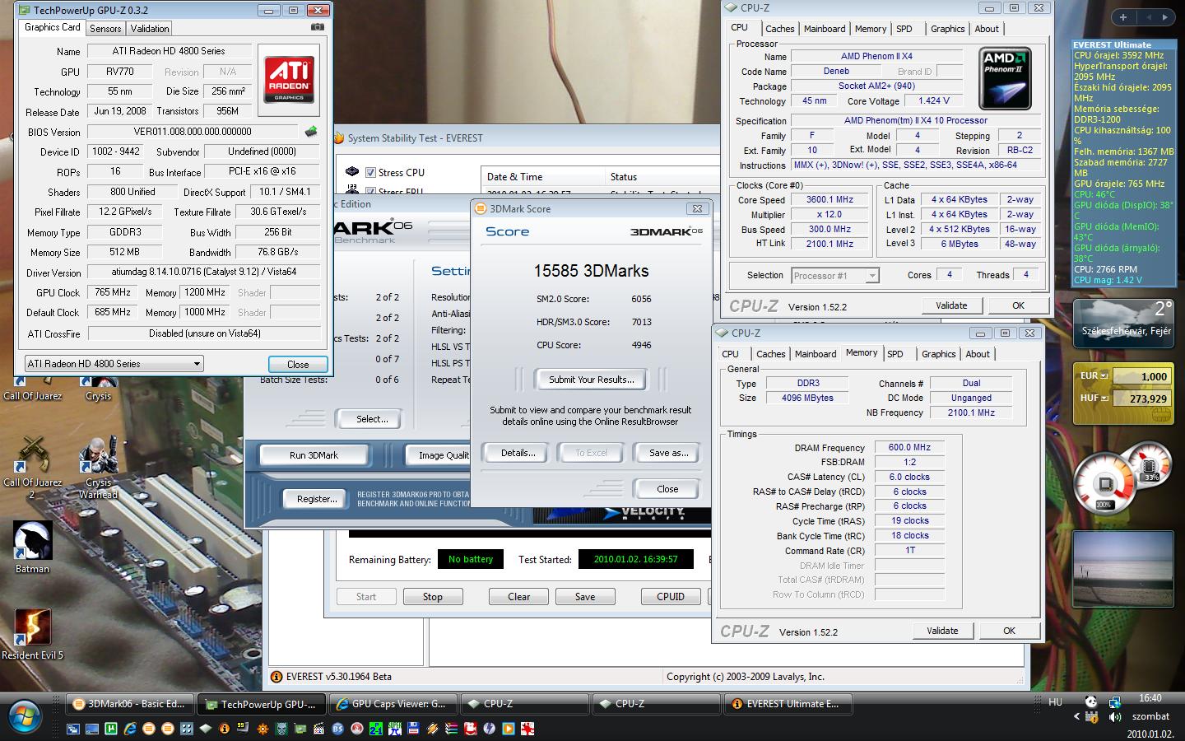This screenshot has width=1185, height=741.
Task: Click the HU language indicator
Action: point(1055,702)
